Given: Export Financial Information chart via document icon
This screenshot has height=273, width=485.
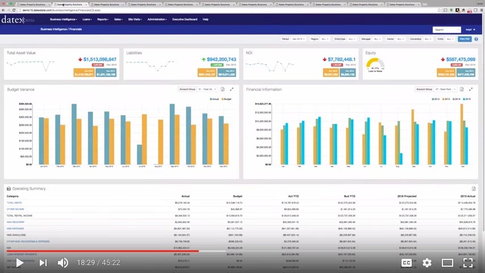Looking at the screenshot, I should [461, 89].
